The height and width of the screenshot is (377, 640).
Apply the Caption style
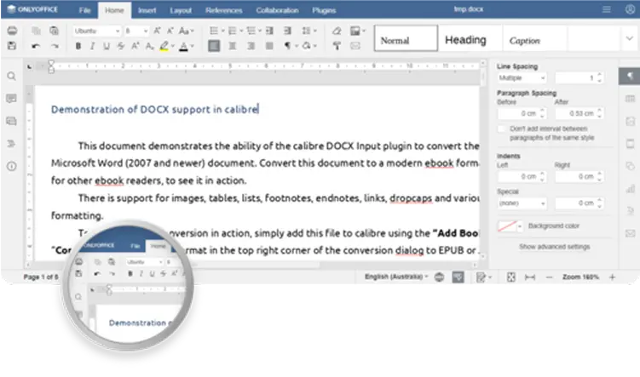[x=534, y=38]
